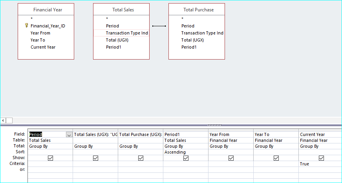The width and height of the screenshot is (342, 183).
Task: Open the Period field dropdown arrow
Action: (69, 134)
